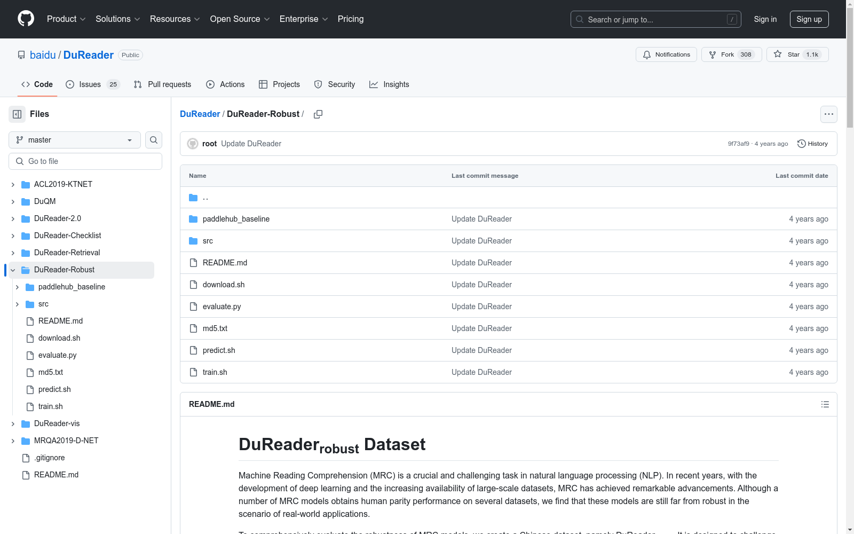Select predict.sh in the sidebar tree

tap(54, 389)
